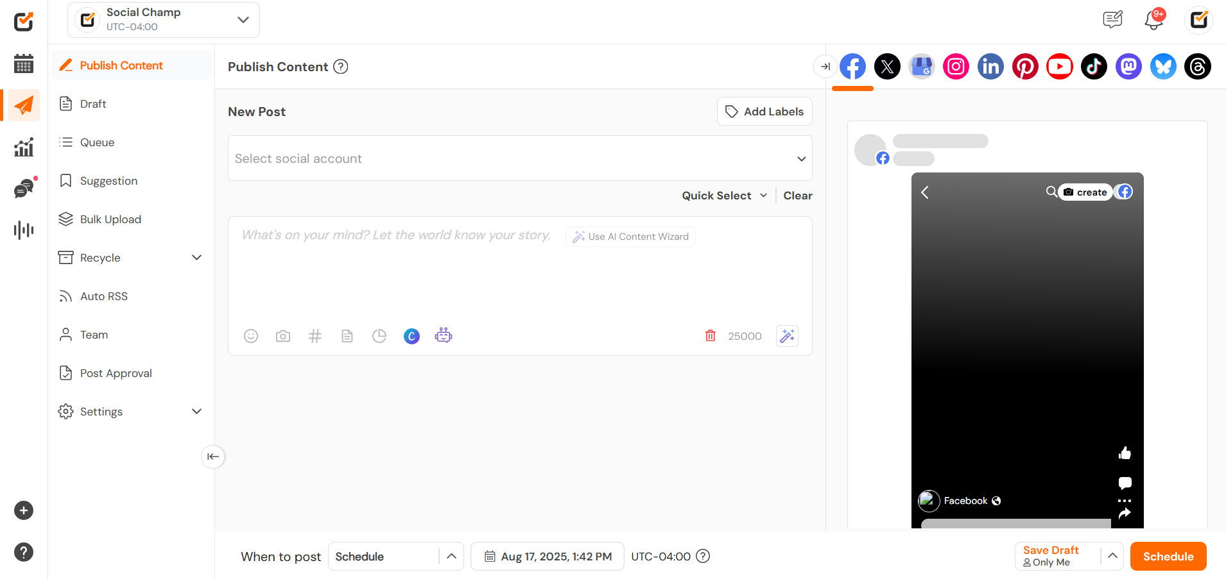Viewport: 1226px width, 579px height.
Task: Open the calendar view in left rail
Action: (x=24, y=63)
